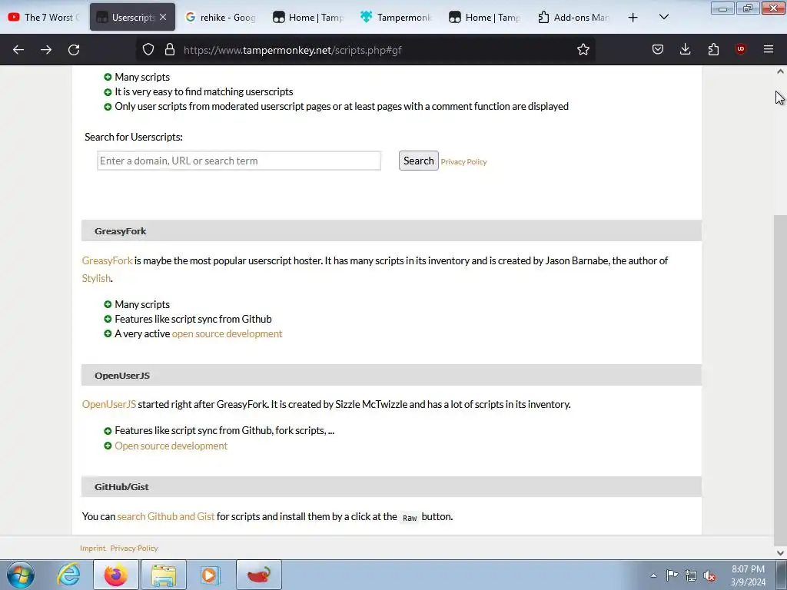
Task: Open a new tab with the plus button
Action: tap(633, 18)
